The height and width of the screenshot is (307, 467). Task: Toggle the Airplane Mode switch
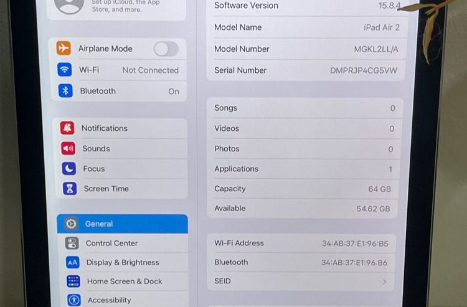166,49
